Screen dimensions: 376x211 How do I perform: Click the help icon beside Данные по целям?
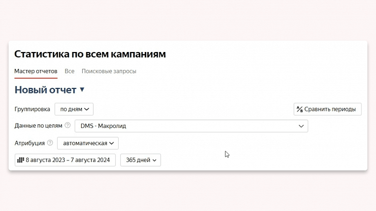[x=68, y=125]
